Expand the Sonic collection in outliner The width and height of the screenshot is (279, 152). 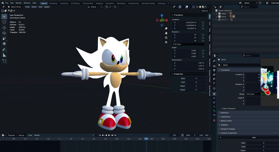(x=217, y=17)
